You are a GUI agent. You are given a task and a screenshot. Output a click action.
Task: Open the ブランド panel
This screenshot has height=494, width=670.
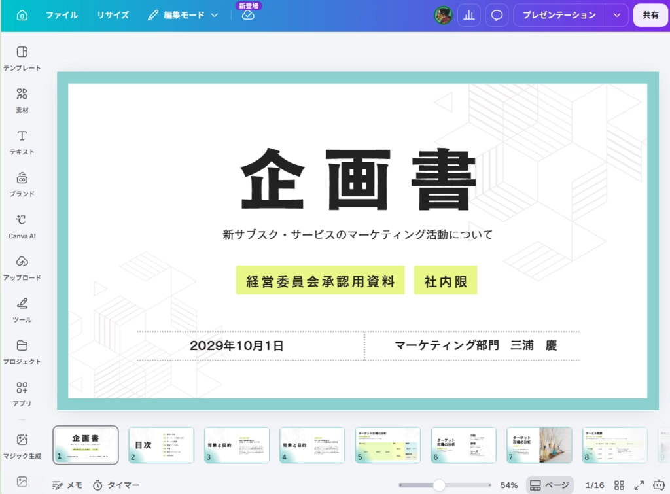tap(22, 184)
